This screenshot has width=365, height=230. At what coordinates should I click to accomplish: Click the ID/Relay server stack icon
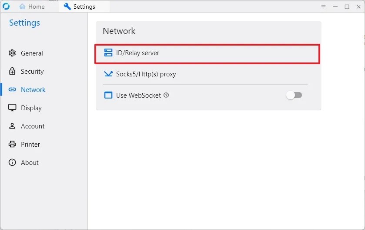click(108, 53)
